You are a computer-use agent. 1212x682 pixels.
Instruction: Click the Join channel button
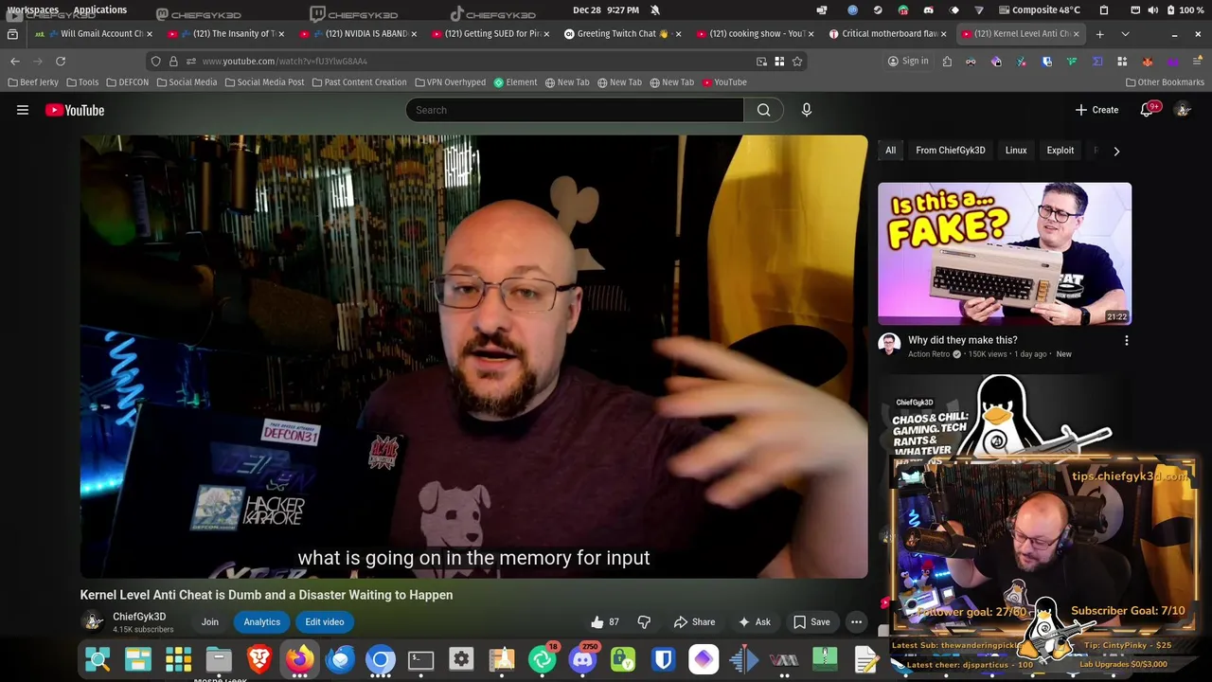[210, 622]
